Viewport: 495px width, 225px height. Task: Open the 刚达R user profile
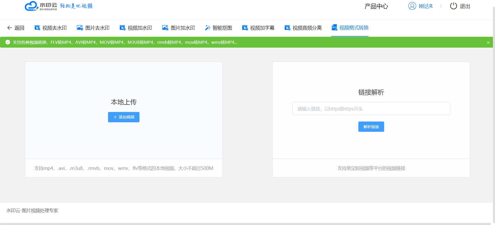point(420,6)
